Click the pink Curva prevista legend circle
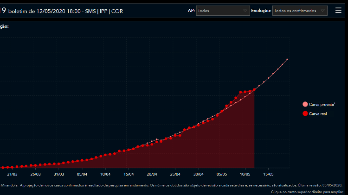This screenshot has height=195, width=348. click(305, 105)
